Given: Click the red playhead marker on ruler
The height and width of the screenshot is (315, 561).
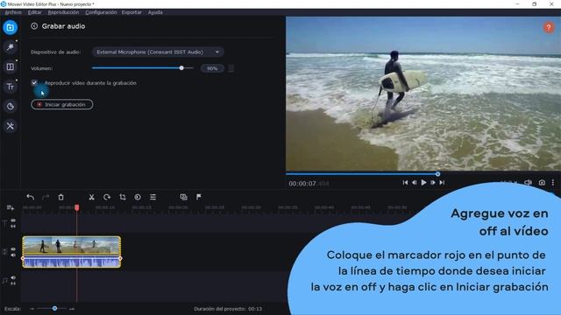Looking at the screenshot, I should pyautogui.click(x=77, y=207).
